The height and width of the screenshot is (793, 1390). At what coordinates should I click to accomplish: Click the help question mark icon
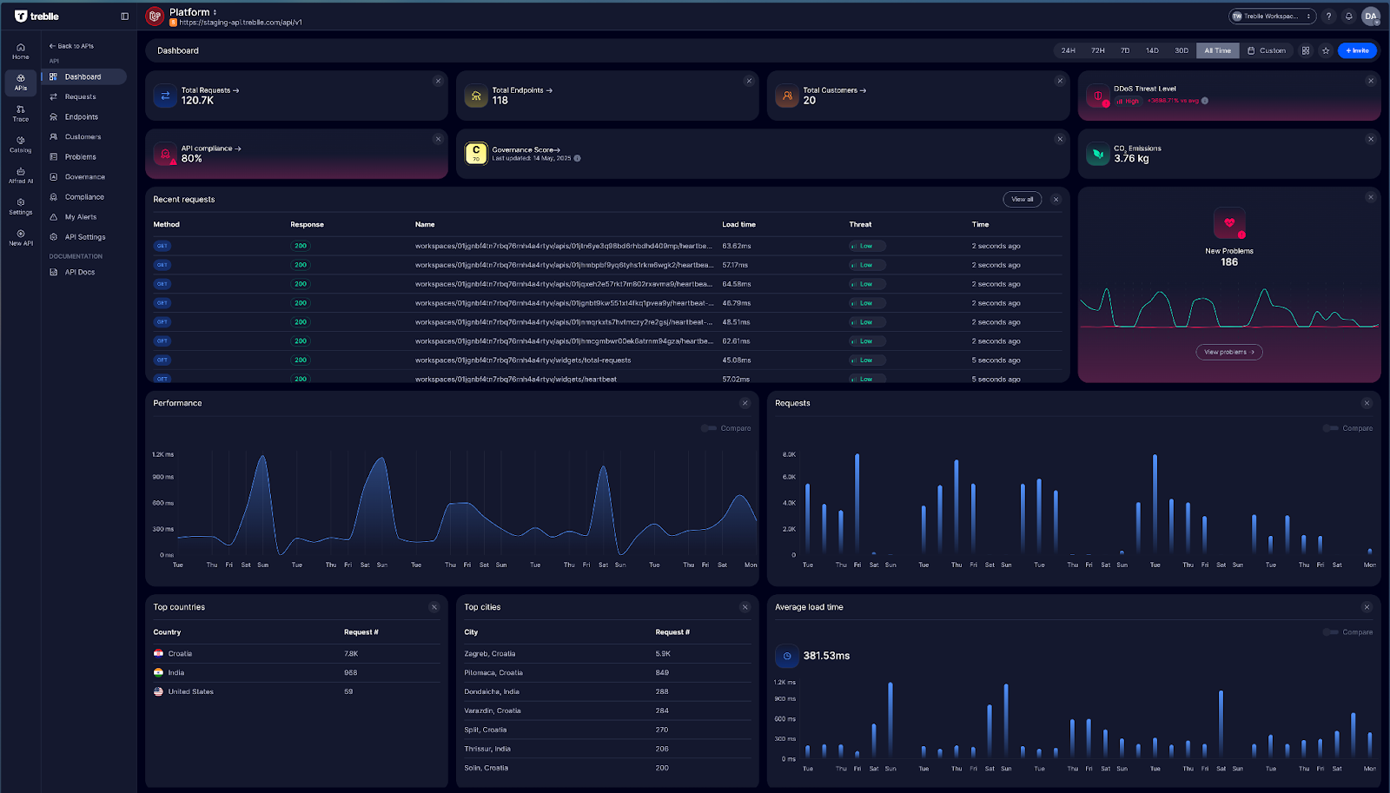[x=1328, y=17]
